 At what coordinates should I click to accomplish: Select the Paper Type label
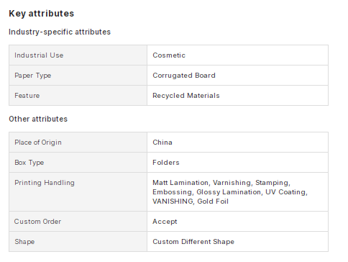tap(33, 76)
